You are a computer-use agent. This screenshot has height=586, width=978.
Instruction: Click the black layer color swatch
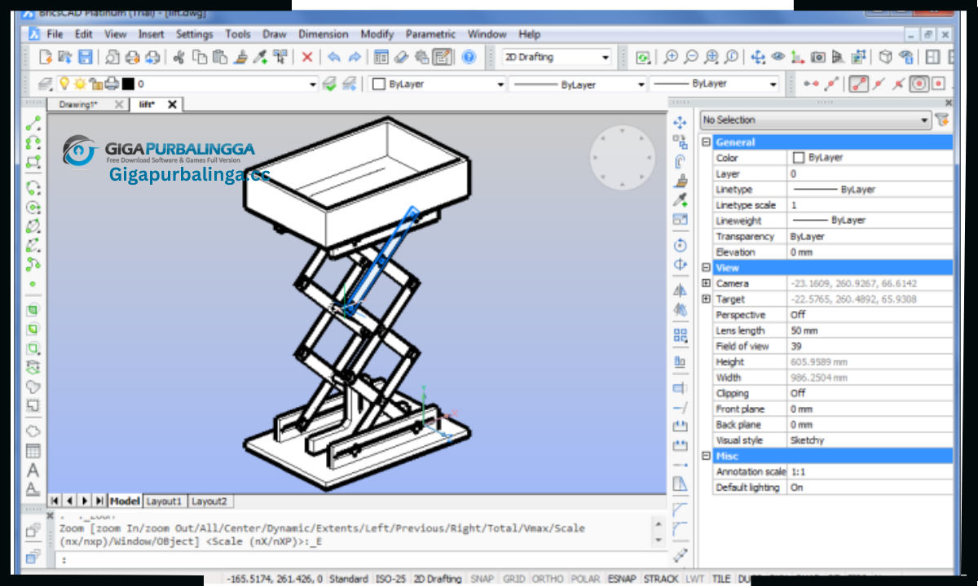tap(128, 84)
